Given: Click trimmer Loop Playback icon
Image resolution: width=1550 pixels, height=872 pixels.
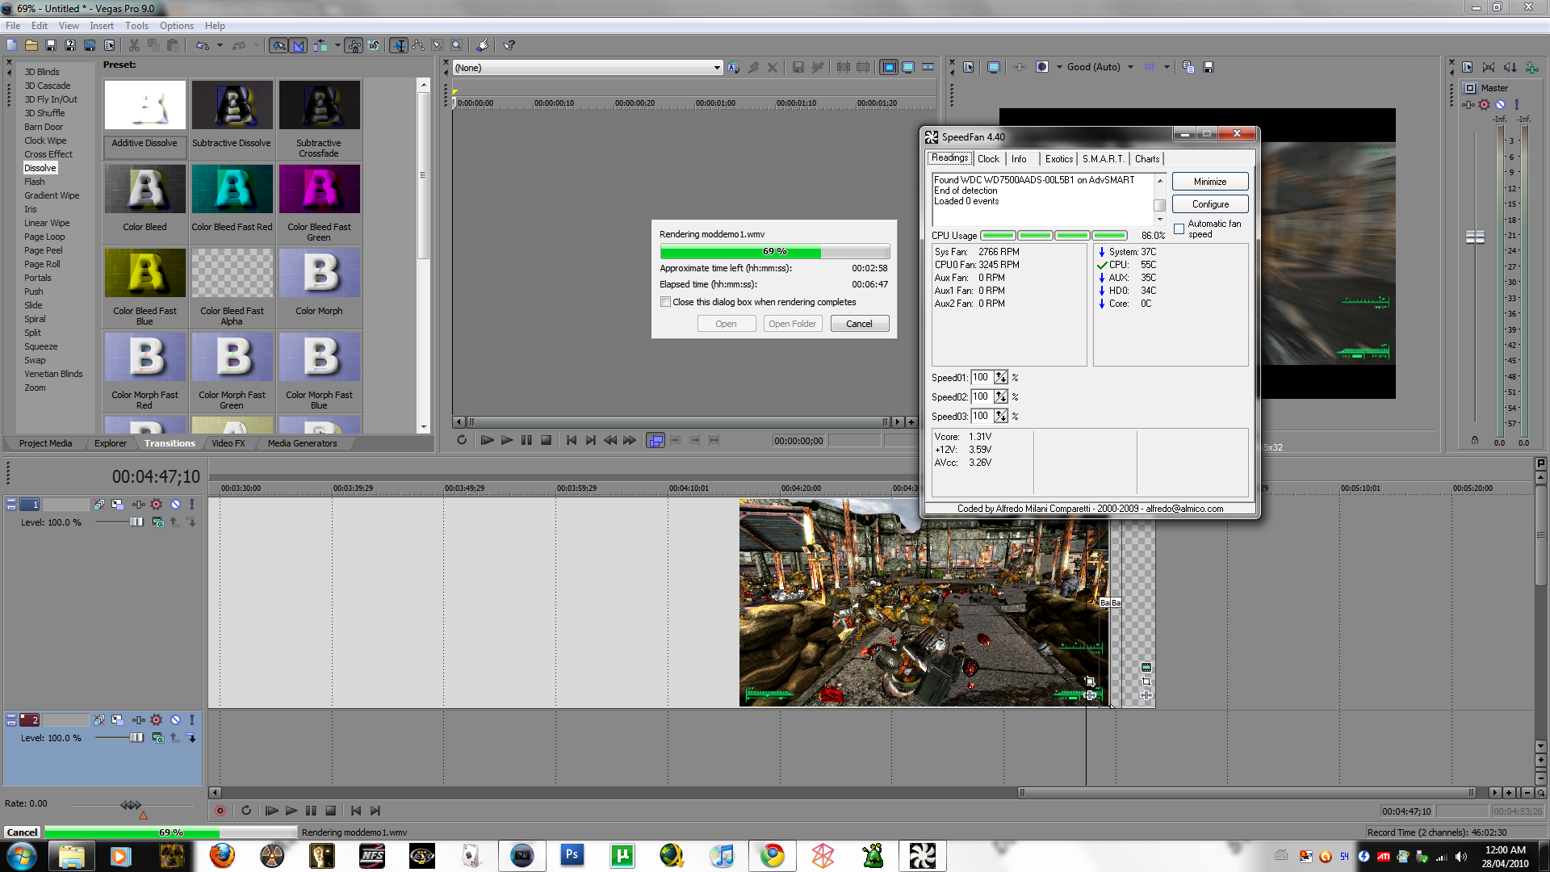Looking at the screenshot, I should (462, 440).
